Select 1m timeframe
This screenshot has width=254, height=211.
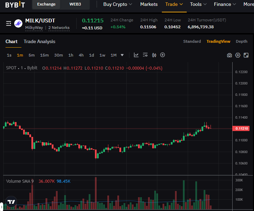click(20, 55)
